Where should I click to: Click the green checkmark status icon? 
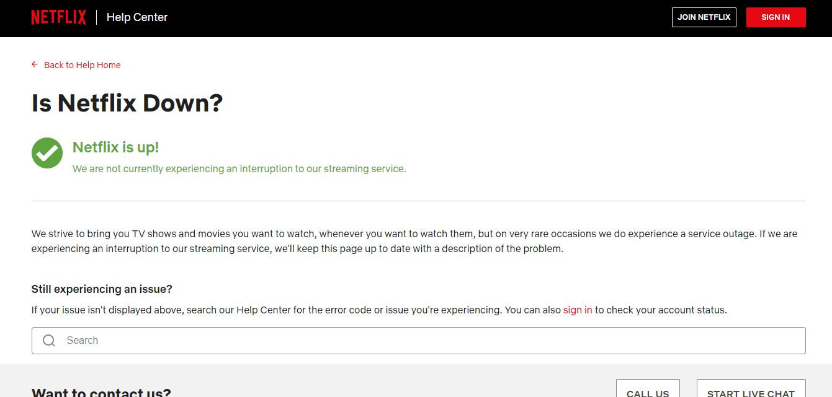(47, 153)
